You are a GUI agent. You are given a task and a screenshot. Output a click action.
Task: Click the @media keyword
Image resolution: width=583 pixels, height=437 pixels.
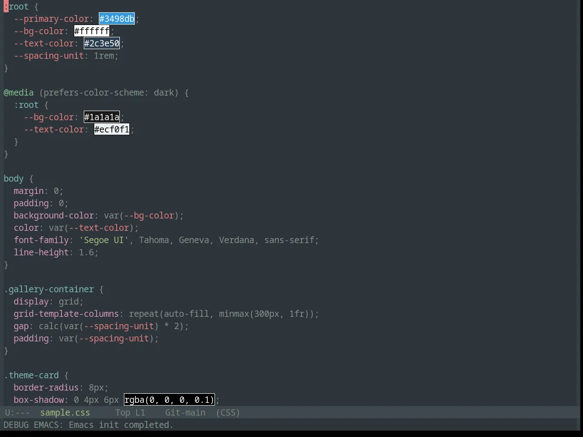(x=19, y=92)
